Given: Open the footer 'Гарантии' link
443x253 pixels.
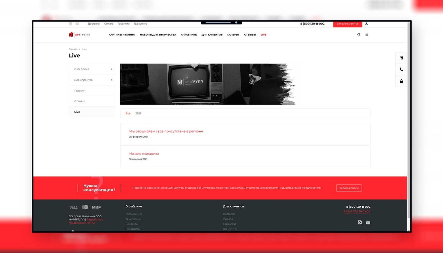Looking at the screenshot, I should [x=229, y=224].
